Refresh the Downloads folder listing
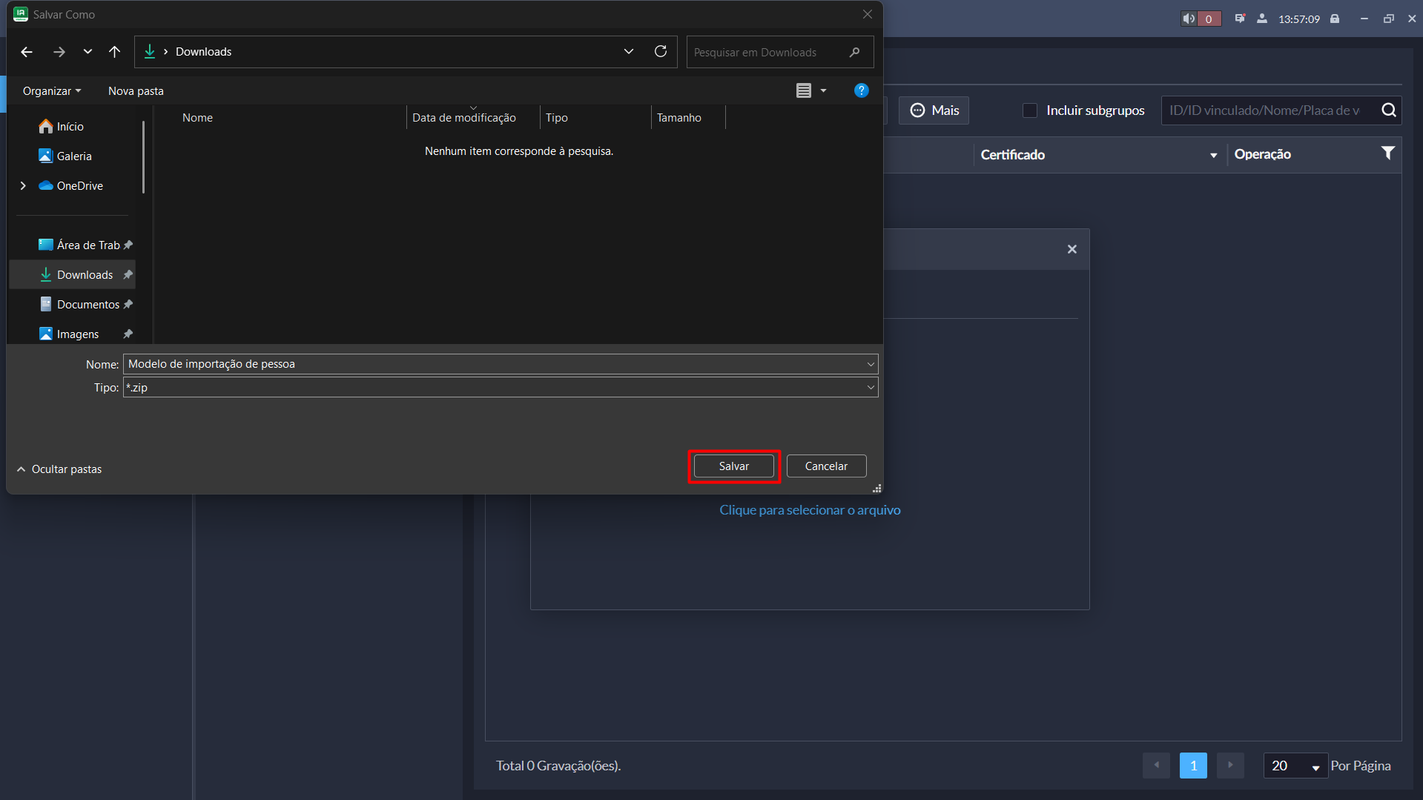 point(660,51)
